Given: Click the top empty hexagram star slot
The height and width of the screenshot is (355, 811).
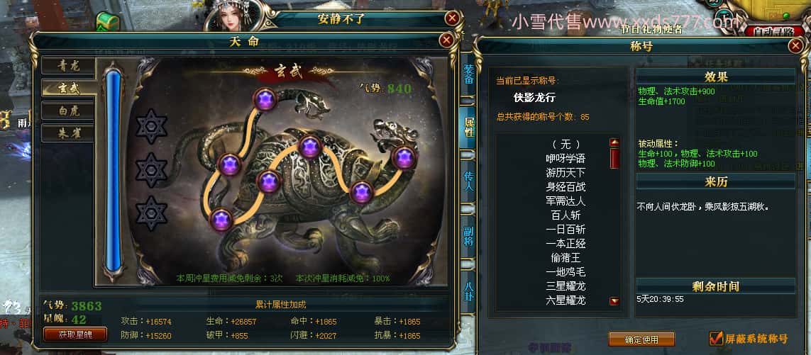Looking at the screenshot, I should click(152, 127).
